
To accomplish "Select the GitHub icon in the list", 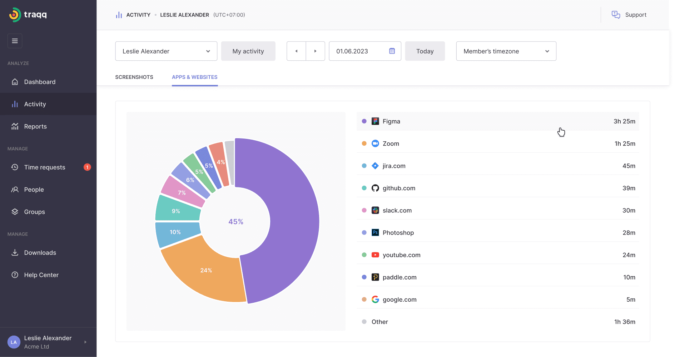I will pyautogui.click(x=375, y=188).
